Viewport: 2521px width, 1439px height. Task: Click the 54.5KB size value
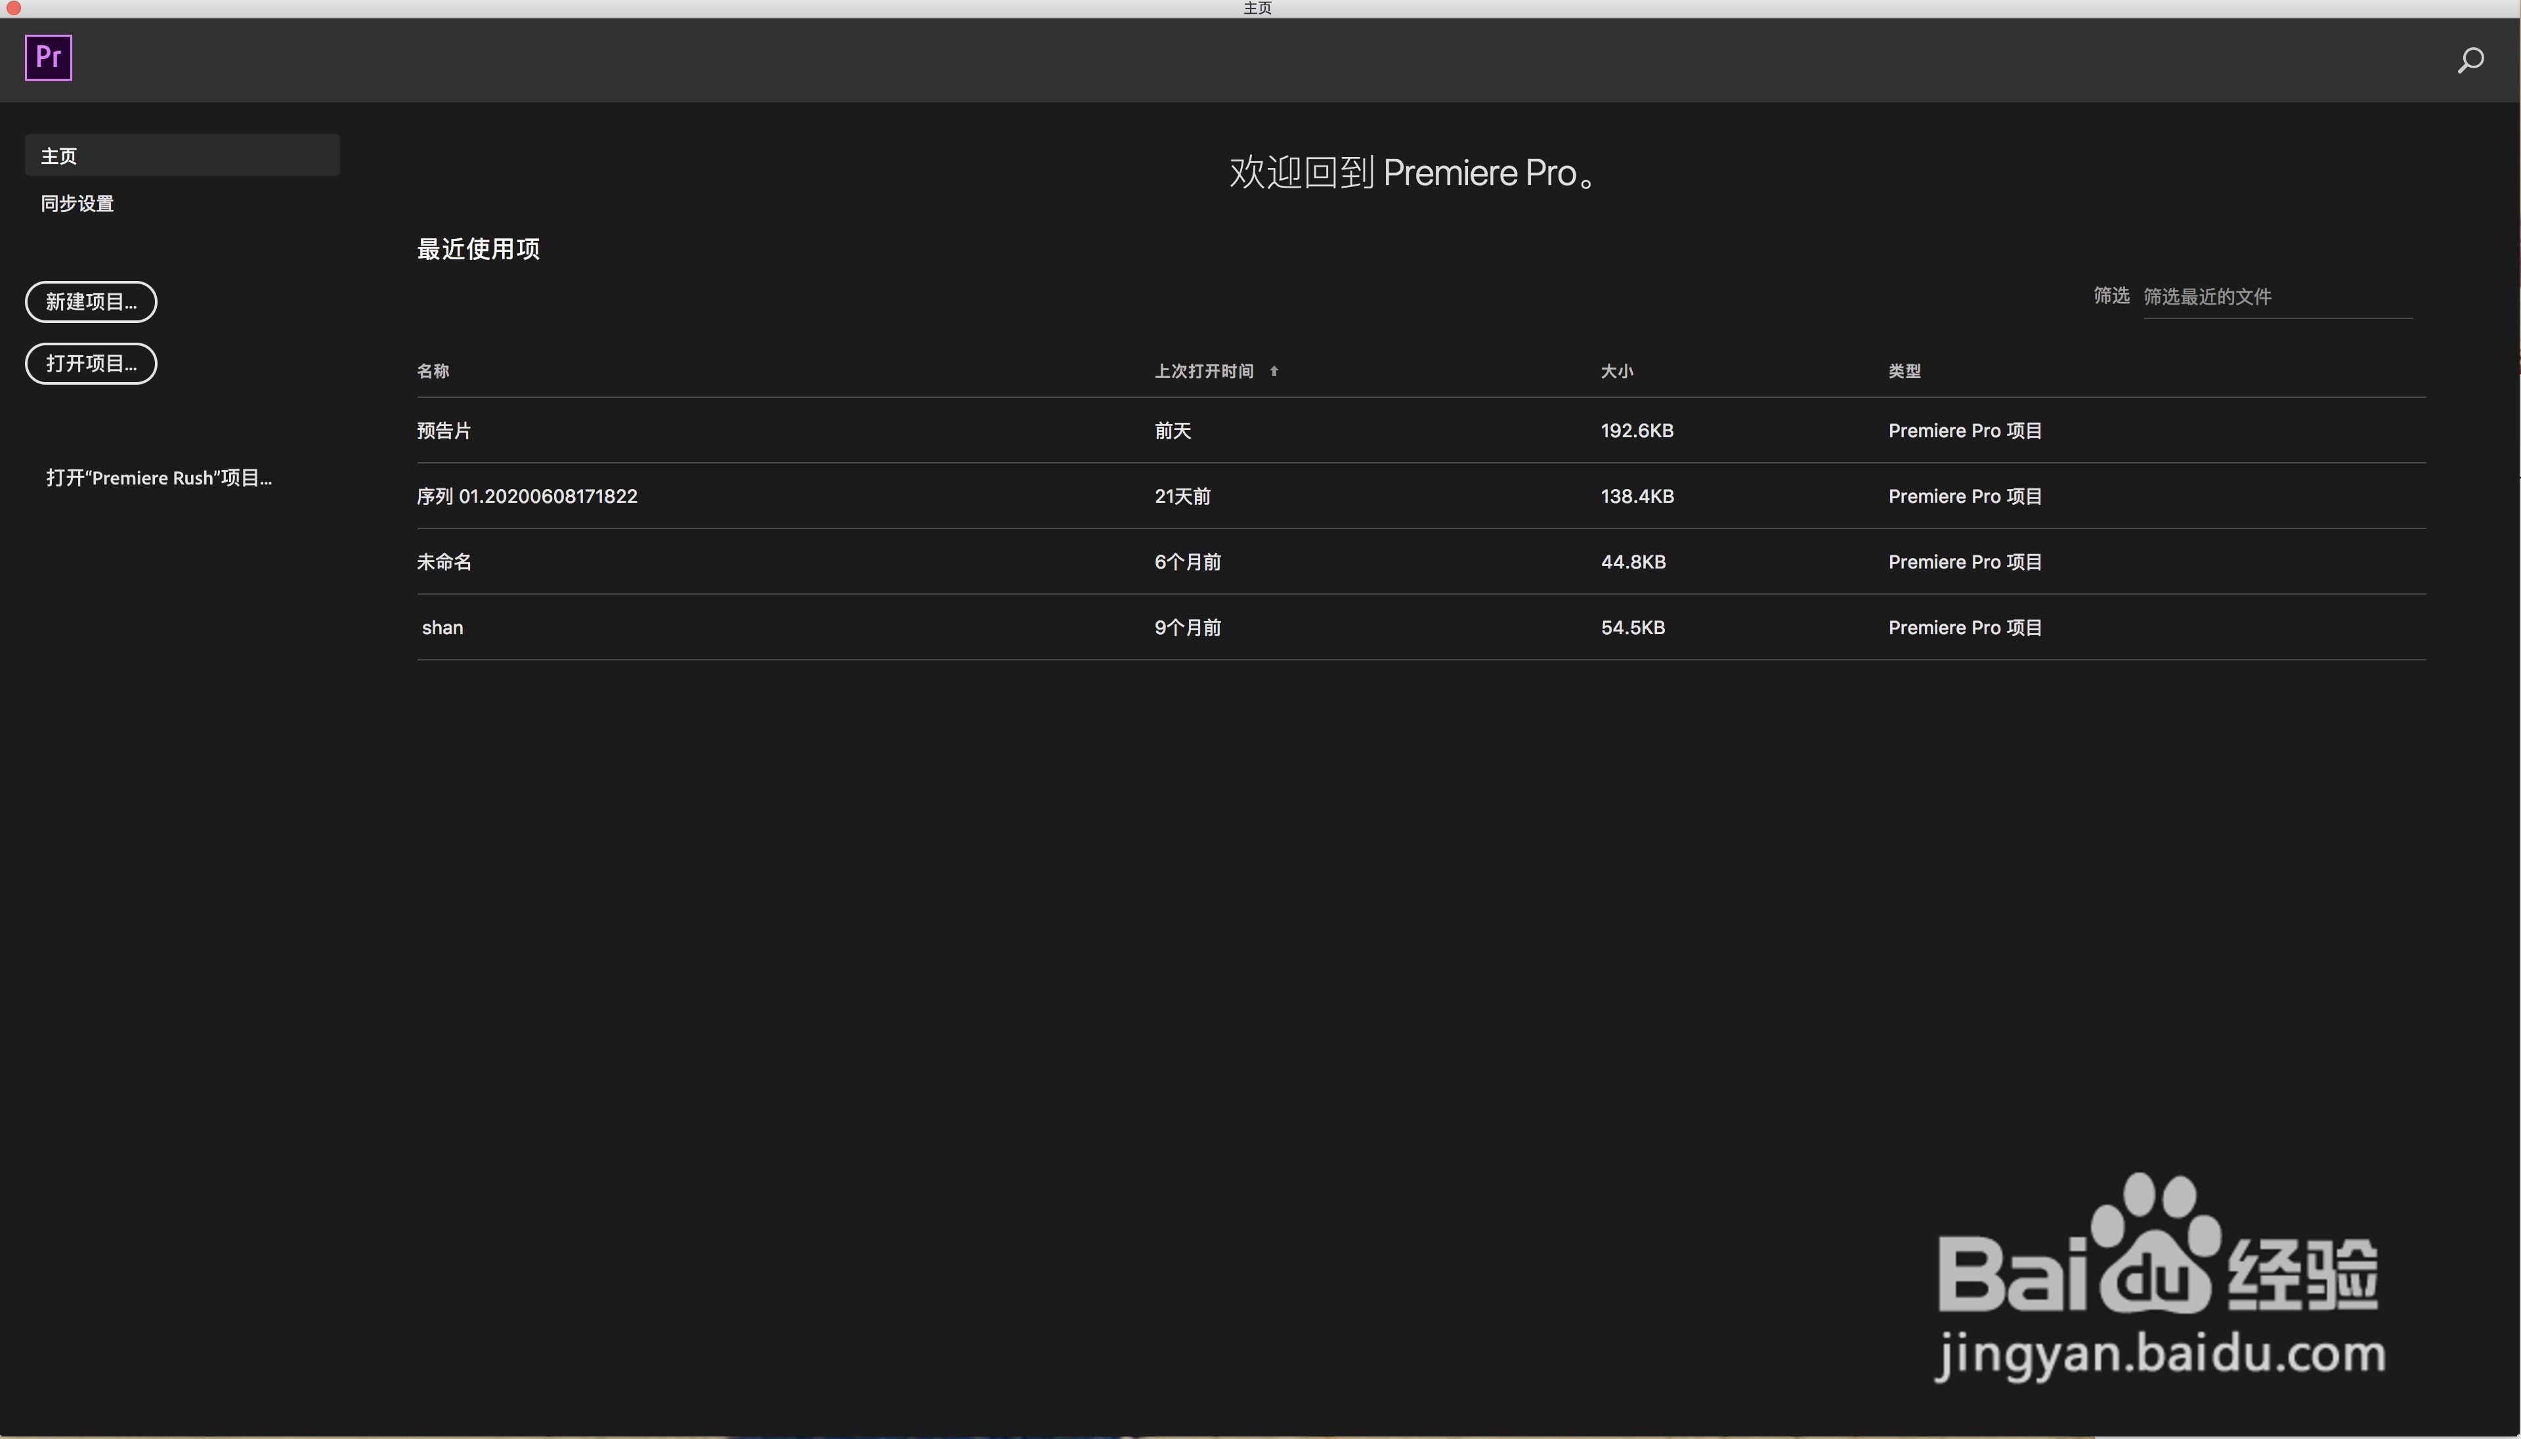click(x=1633, y=628)
